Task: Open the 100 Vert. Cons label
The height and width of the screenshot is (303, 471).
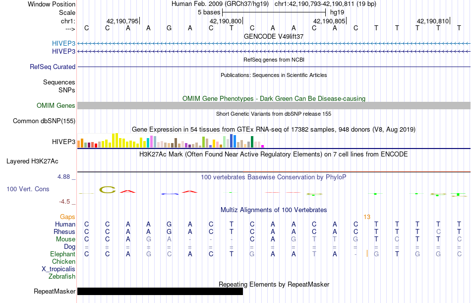Action: (28, 189)
